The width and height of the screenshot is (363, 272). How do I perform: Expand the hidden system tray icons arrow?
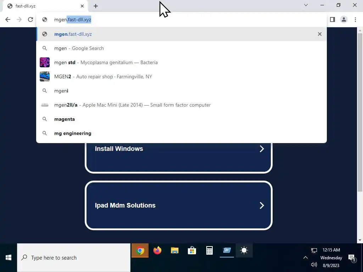point(306,258)
